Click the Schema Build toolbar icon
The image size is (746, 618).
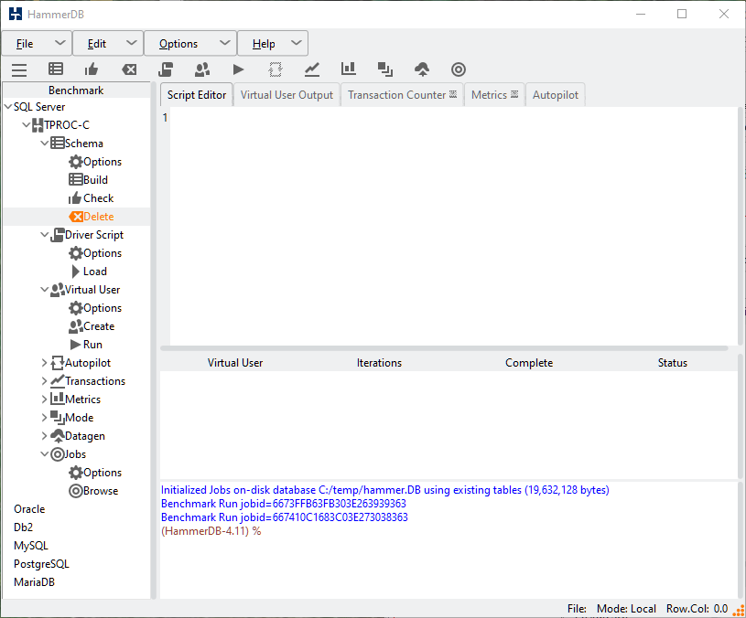pyautogui.click(x=56, y=69)
